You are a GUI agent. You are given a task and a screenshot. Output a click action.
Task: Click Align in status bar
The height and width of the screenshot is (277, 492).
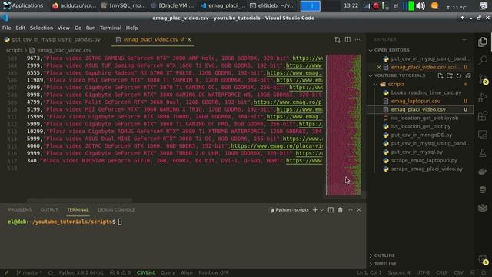click(187, 272)
